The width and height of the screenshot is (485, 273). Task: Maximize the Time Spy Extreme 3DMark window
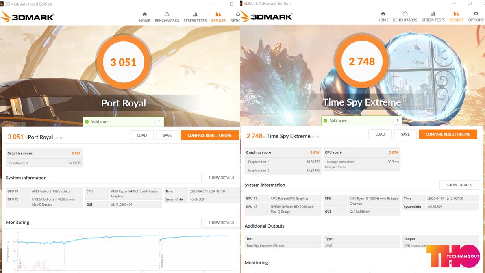coord(470,3)
